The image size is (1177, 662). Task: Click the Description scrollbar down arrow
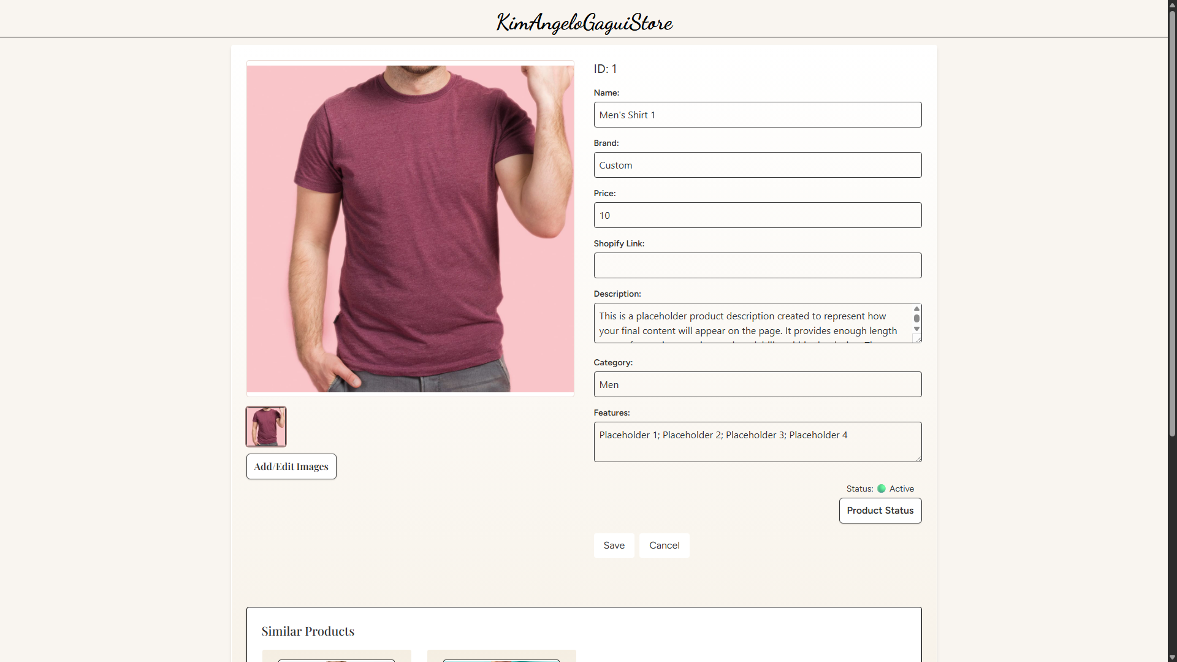(x=916, y=329)
